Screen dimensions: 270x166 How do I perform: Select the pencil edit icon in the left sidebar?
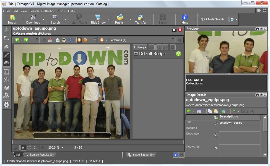point(6,55)
